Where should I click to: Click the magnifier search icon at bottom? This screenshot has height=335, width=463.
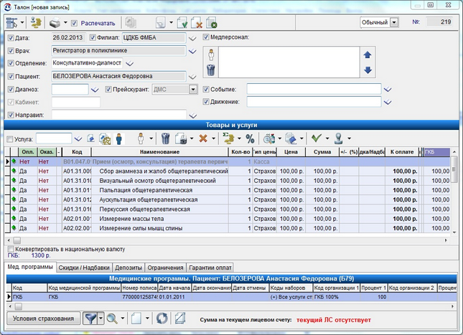pos(112,319)
